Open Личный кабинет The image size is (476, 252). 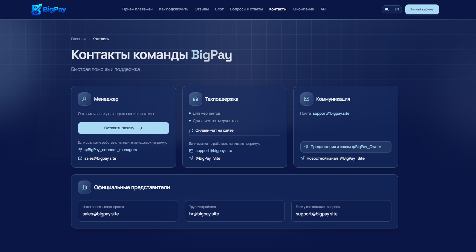[x=422, y=9]
